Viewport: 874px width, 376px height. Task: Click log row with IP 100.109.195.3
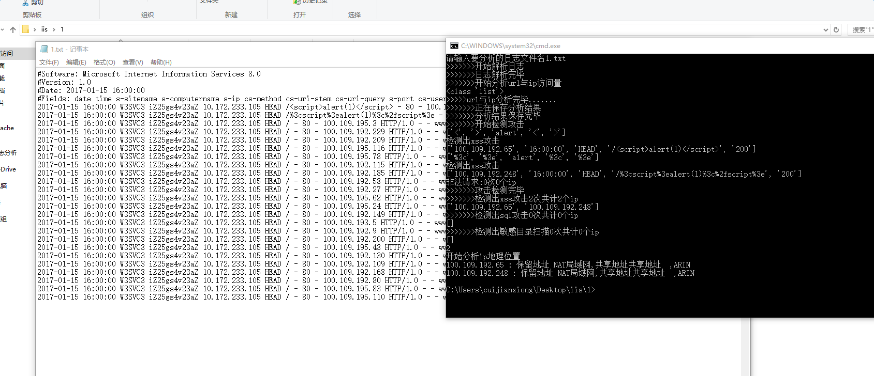[x=241, y=123]
